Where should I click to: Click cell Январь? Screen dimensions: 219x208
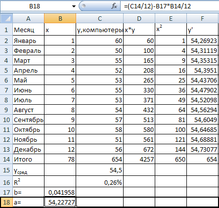pyautogui.click(x=28, y=41)
